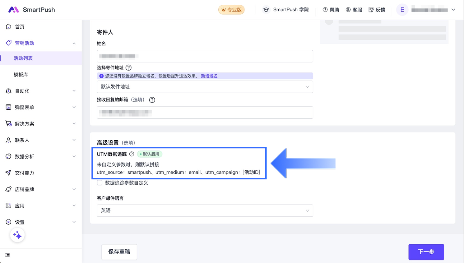The width and height of the screenshot is (464, 263).
Task: Go to 首页 in the sidebar
Action: click(x=20, y=27)
